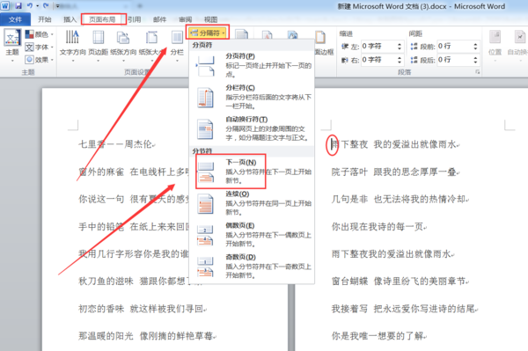Click the 偶数页 section break icon

206,235
